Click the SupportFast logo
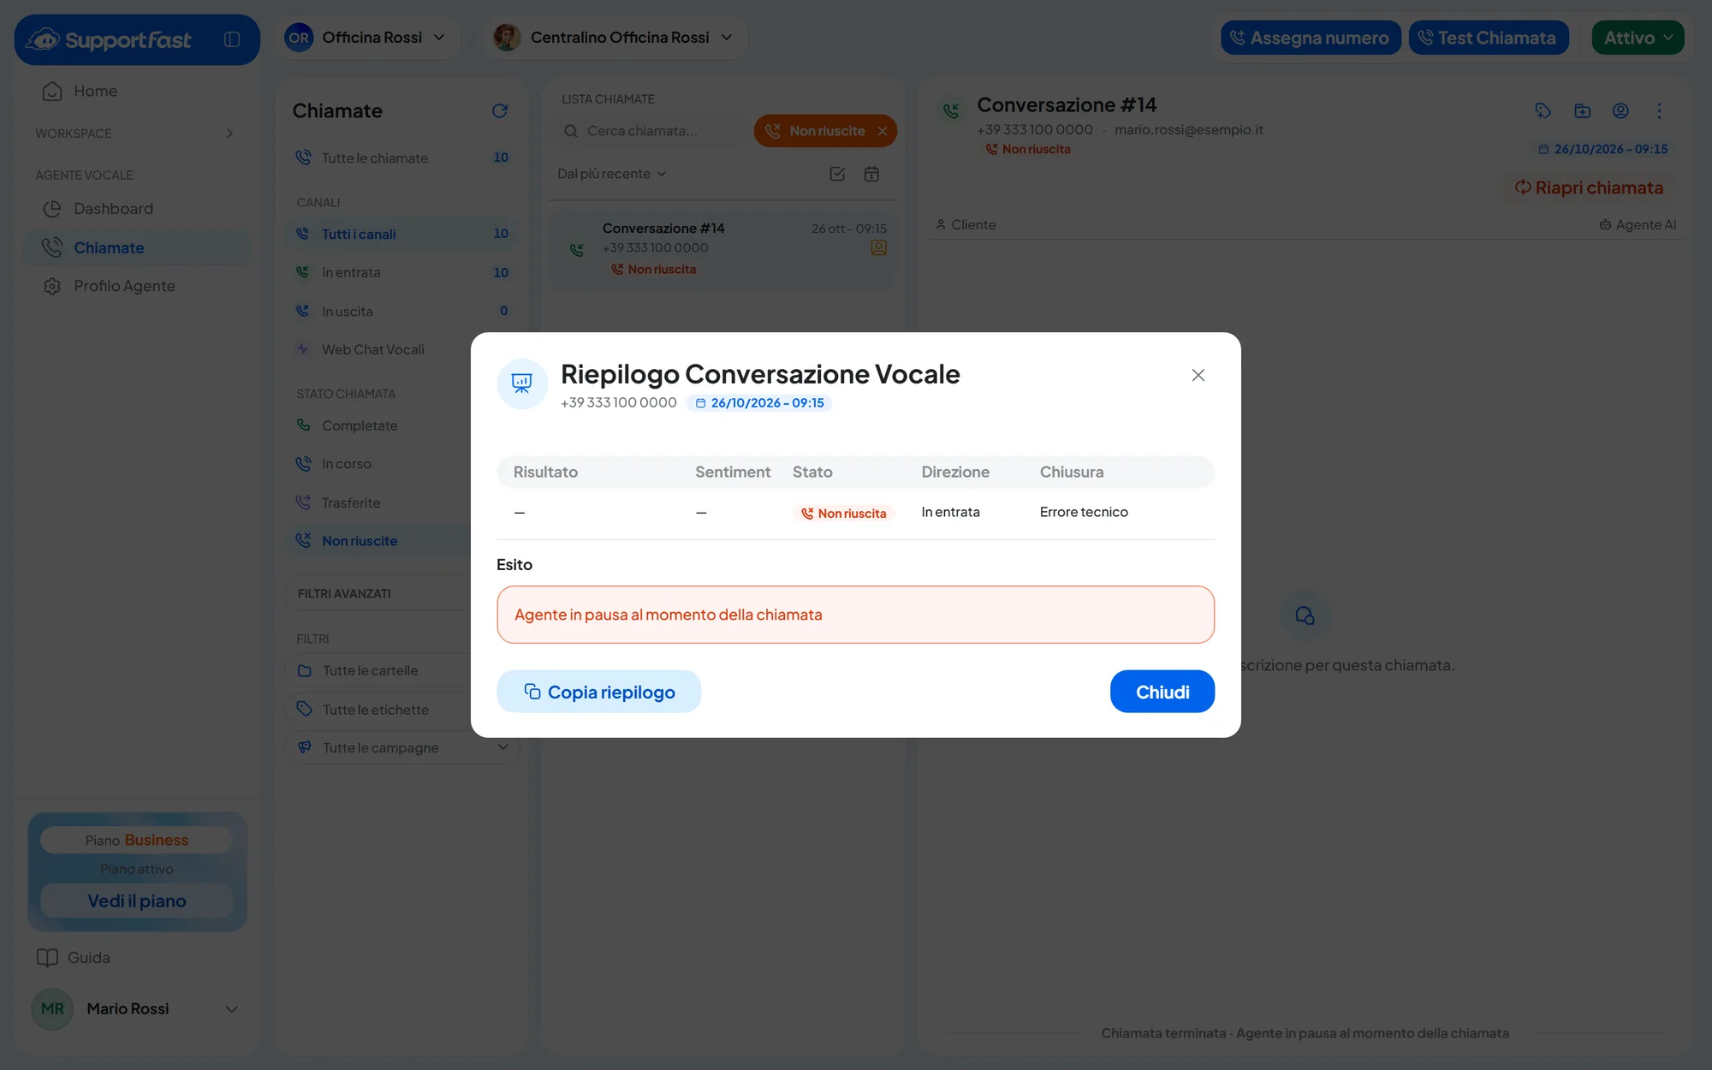 point(109,39)
